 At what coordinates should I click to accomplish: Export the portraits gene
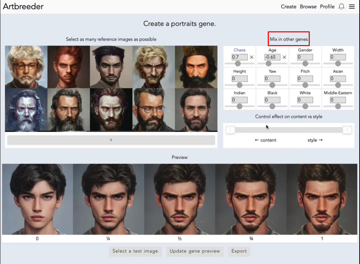239,251
